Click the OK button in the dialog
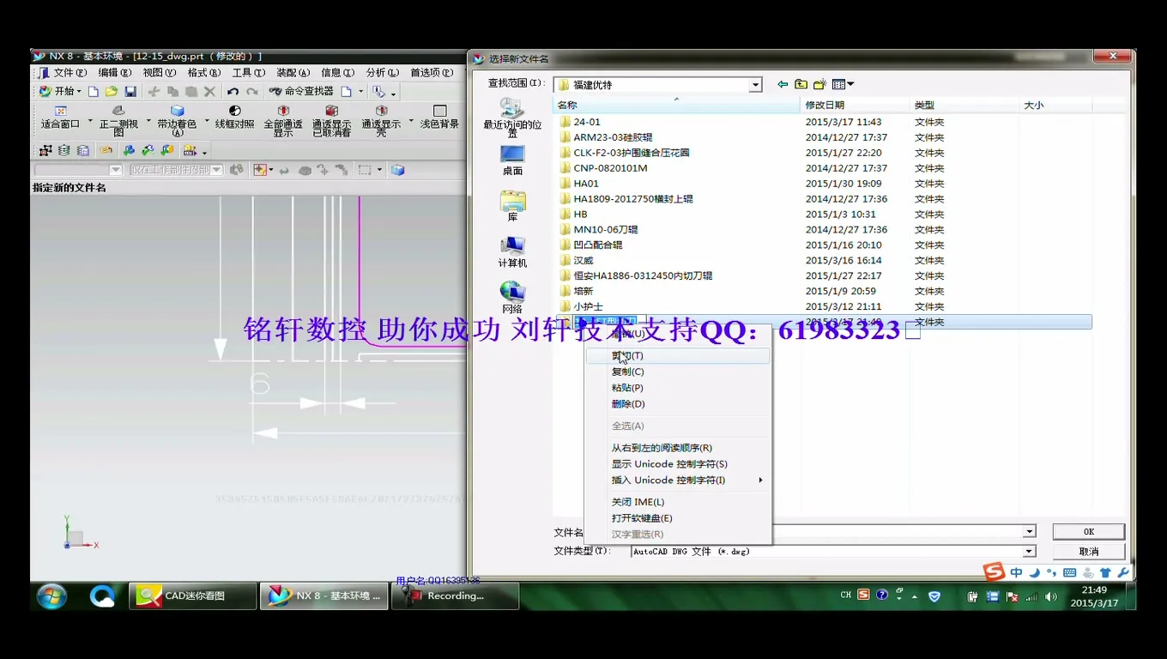This screenshot has width=1167, height=659. point(1088,531)
